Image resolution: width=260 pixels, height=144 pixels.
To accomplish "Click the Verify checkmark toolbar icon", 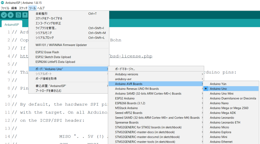I will pos(4,15).
